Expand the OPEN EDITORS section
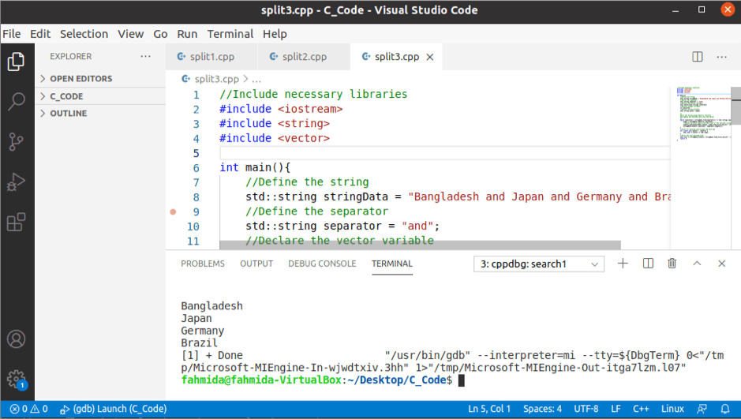This screenshot has height=419, width=741. tap(80, 79)
